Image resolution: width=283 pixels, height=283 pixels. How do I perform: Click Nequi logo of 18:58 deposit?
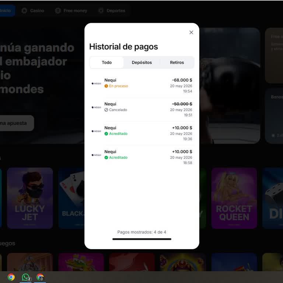pyautogui.click(x=96, y=155)
